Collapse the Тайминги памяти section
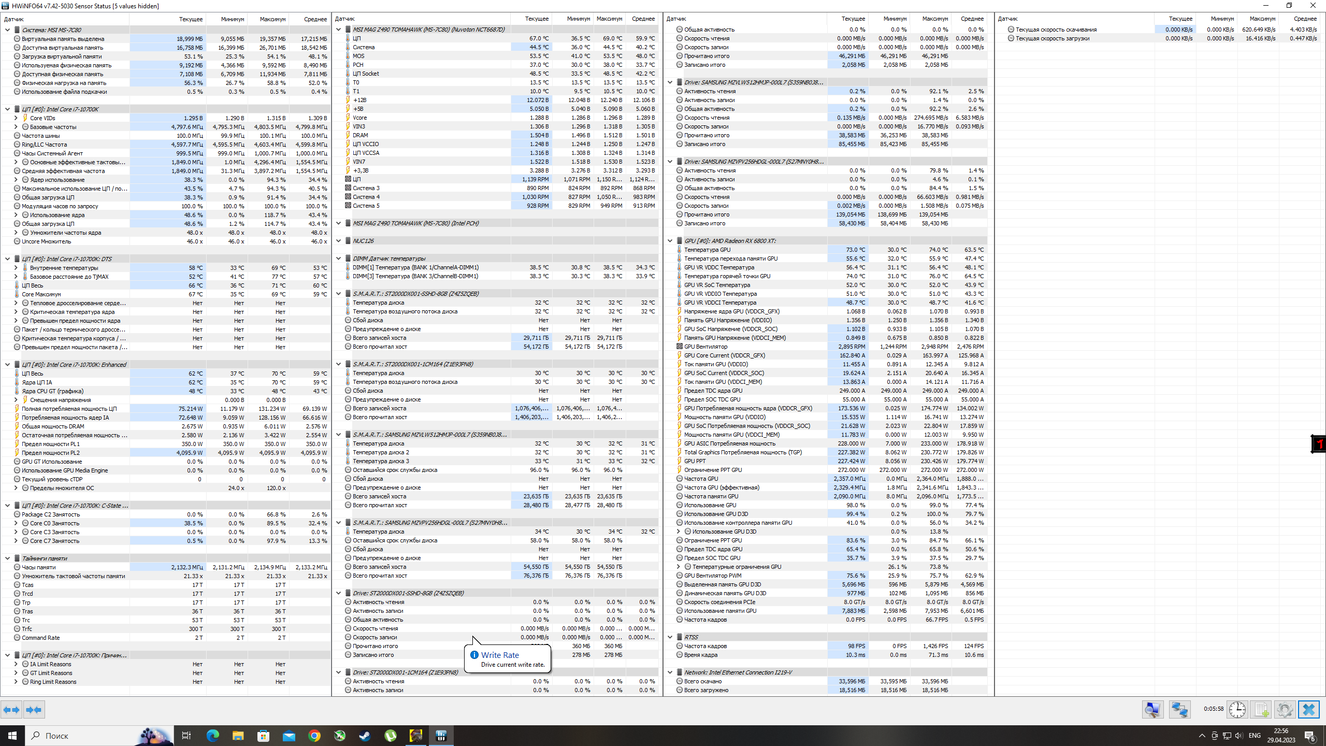This screenshot has width=1326, height=746. click(7, 558)
